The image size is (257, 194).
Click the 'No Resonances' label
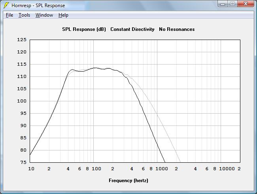coord(177,29)
